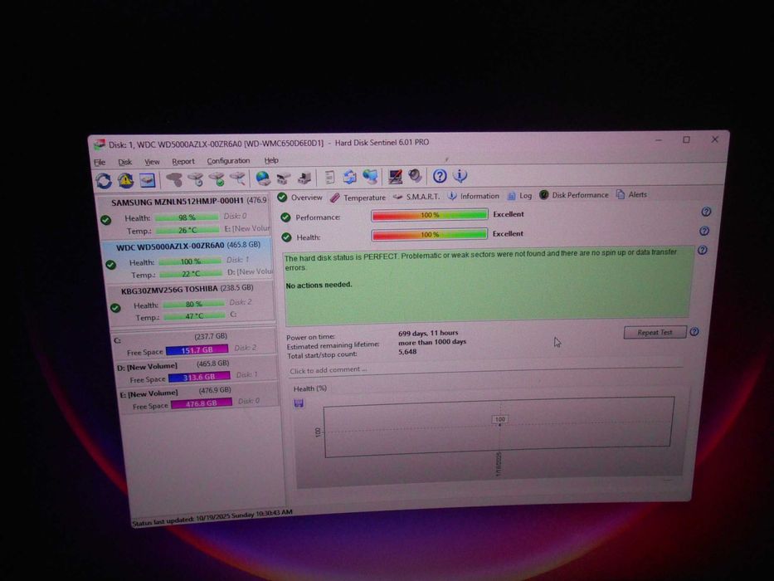Open the Disk menu
Screen dimensions: 774x581
125,162
